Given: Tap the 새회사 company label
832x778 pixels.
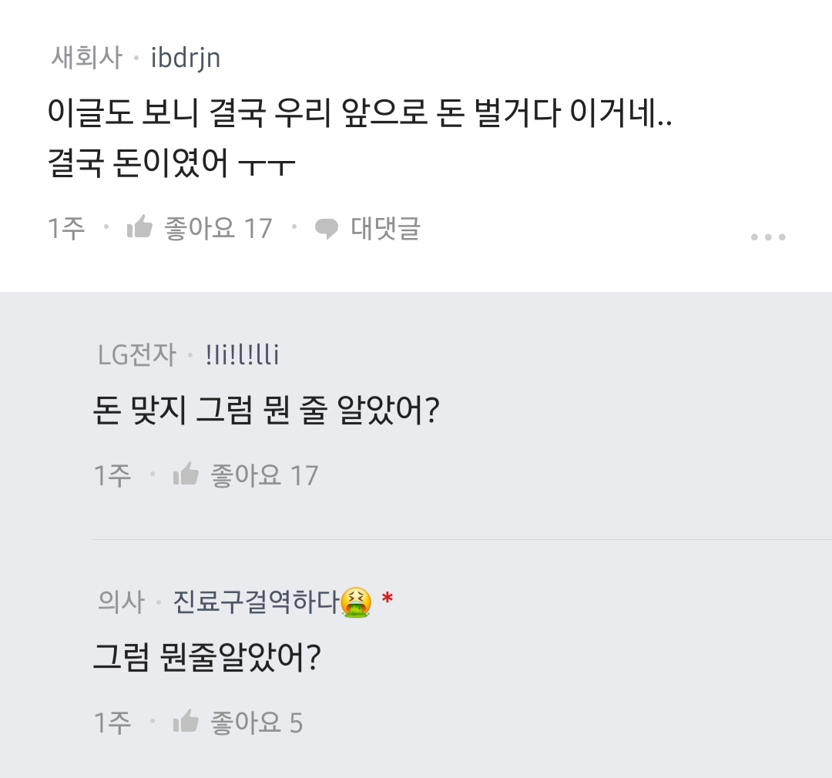Looking at the screenshot, I should (x=86, y=57).
